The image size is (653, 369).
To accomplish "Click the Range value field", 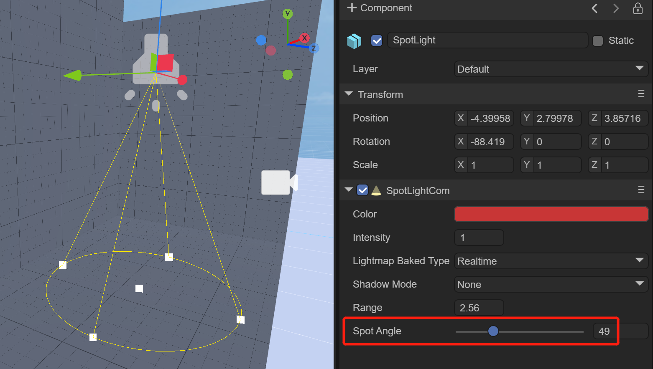I will (x=479, y=308).
